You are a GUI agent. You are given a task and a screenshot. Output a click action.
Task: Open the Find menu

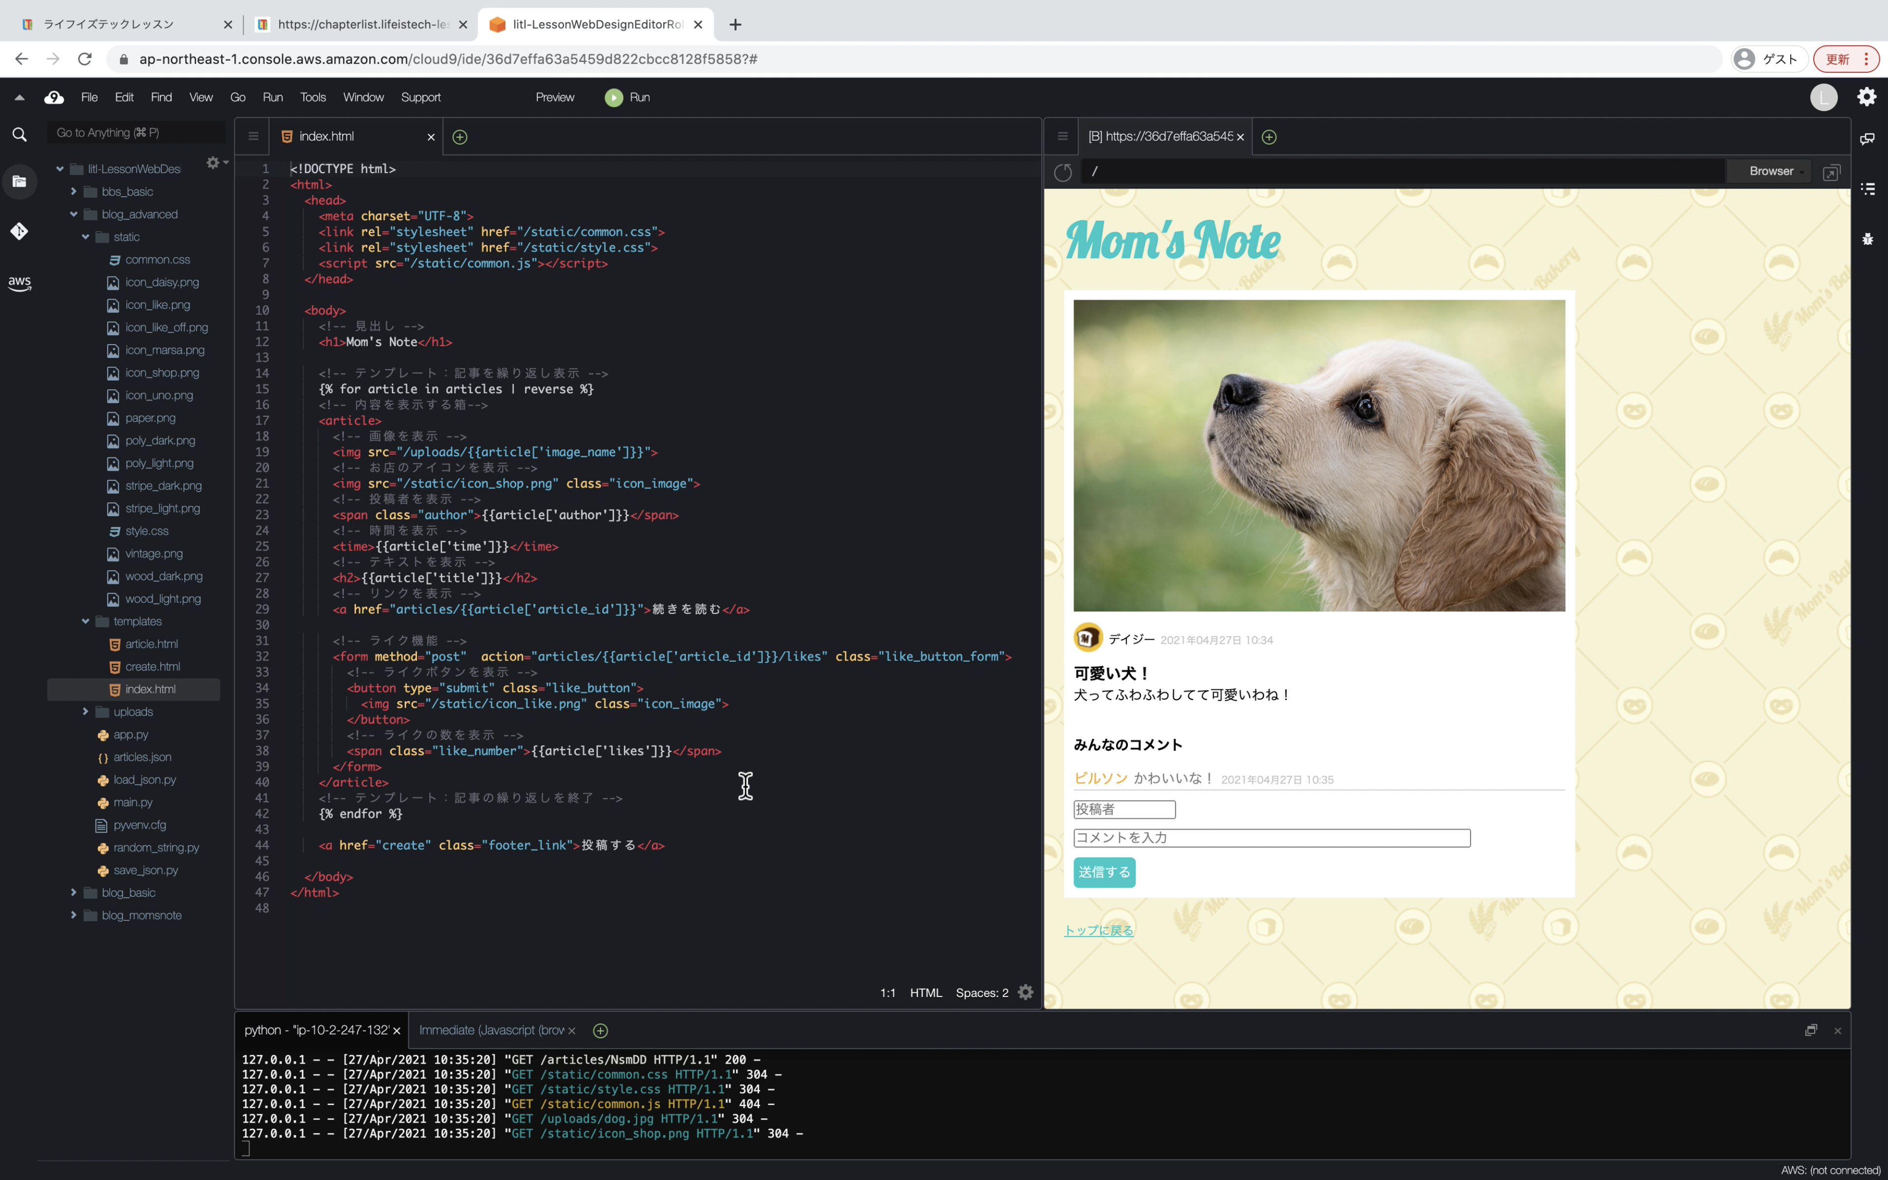(x=161, y=97)
